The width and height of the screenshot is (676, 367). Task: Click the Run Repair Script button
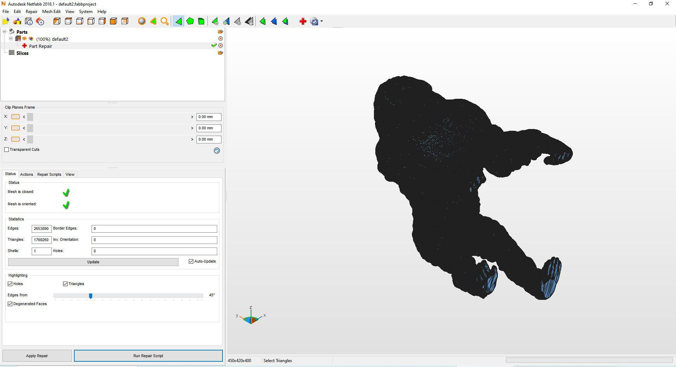[148, 356]
